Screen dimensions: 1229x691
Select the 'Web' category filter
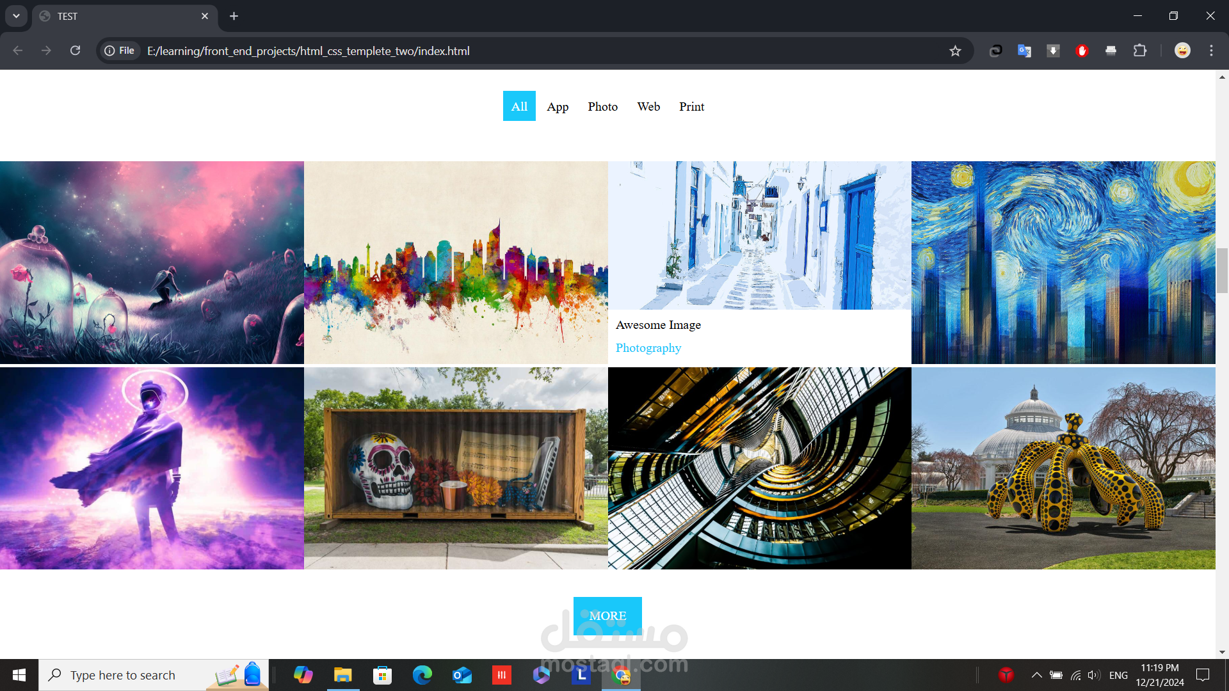(649, 106)
